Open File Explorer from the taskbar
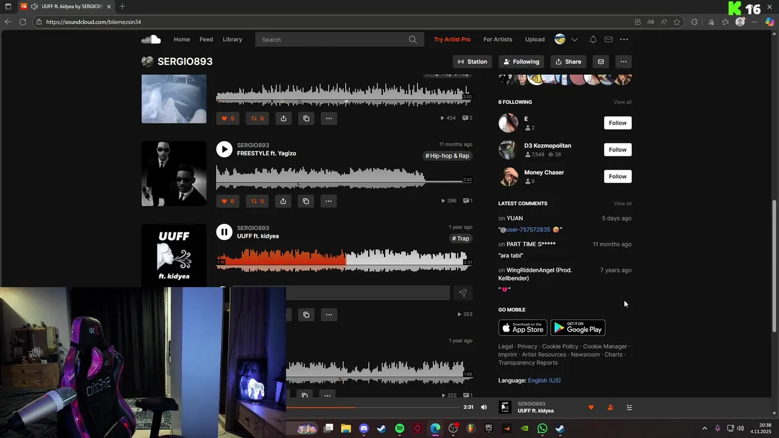779x438 pixels. 346,428
